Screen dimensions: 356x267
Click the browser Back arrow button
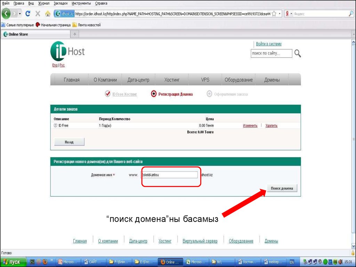point(6,14)
